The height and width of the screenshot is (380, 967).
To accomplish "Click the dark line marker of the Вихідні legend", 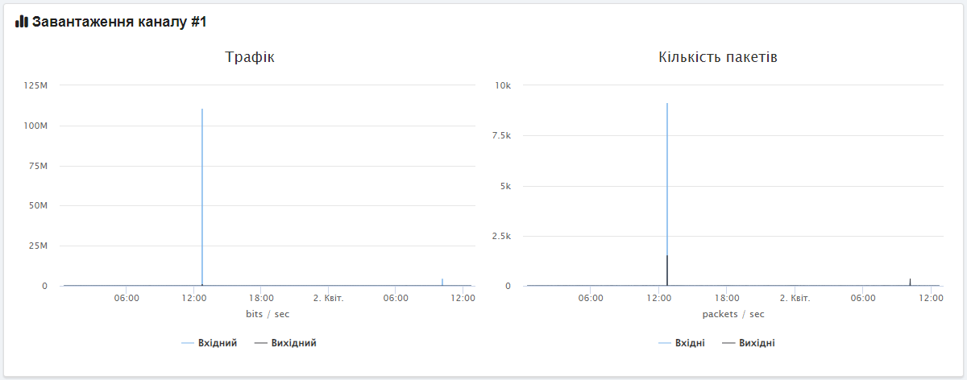I will click(728, 343).
